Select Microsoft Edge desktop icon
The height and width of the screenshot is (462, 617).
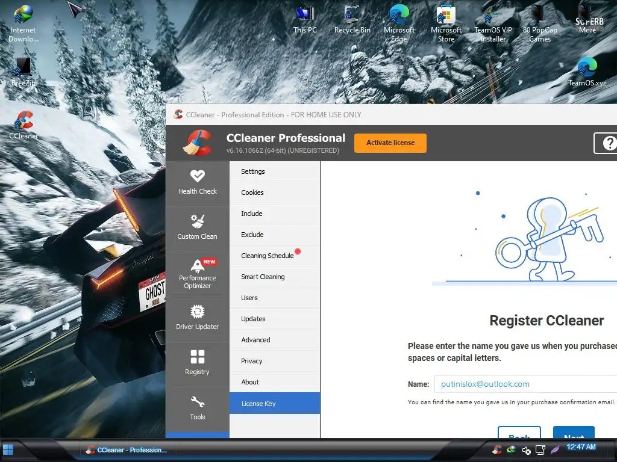click(x=399, y=23)
